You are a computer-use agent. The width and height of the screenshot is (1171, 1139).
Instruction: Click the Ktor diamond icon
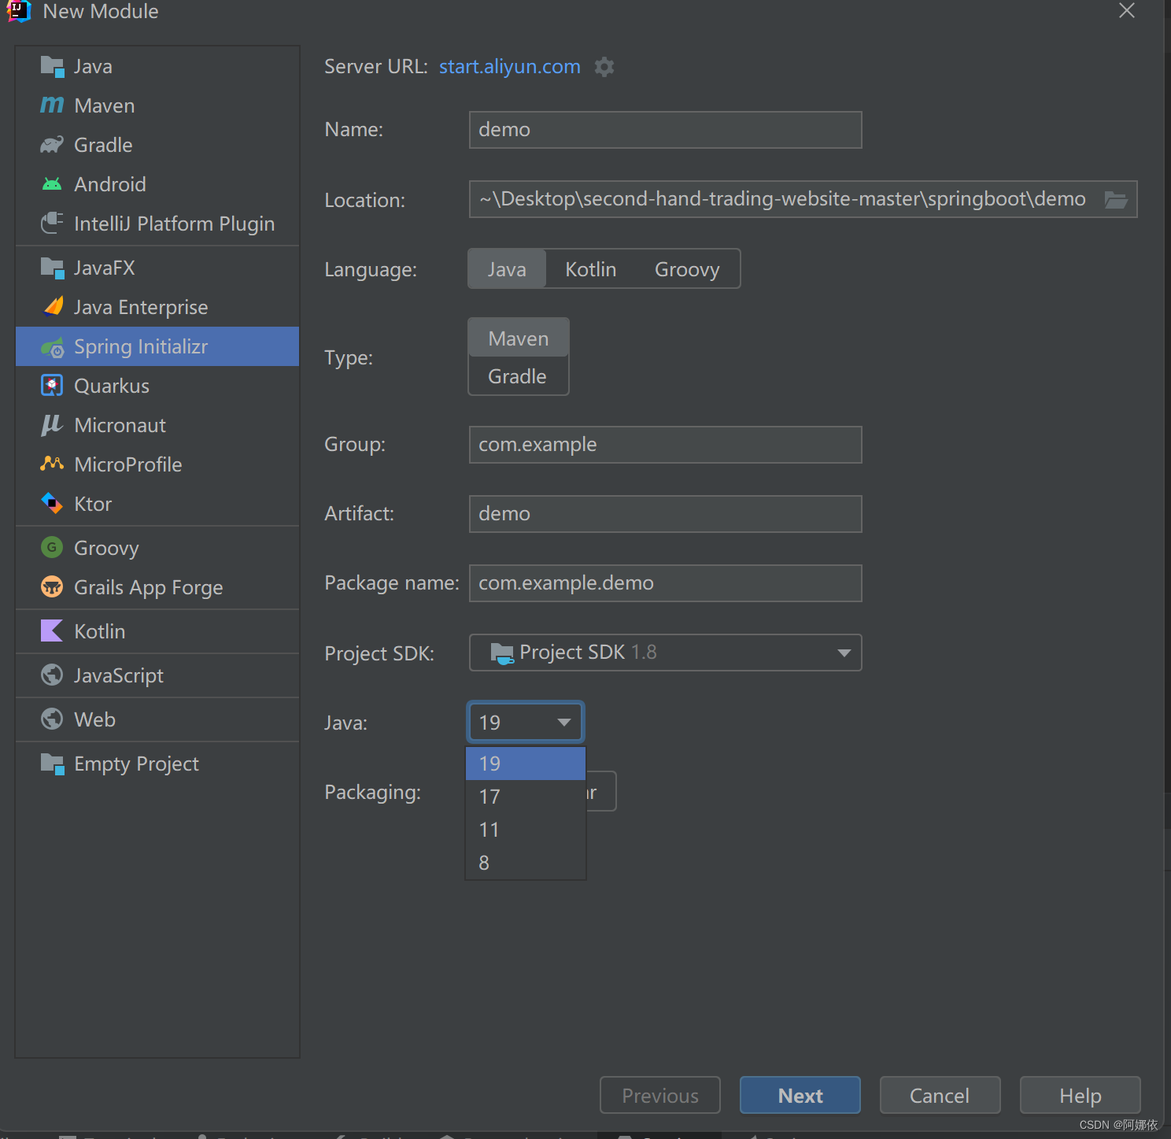tap(52, 503)
